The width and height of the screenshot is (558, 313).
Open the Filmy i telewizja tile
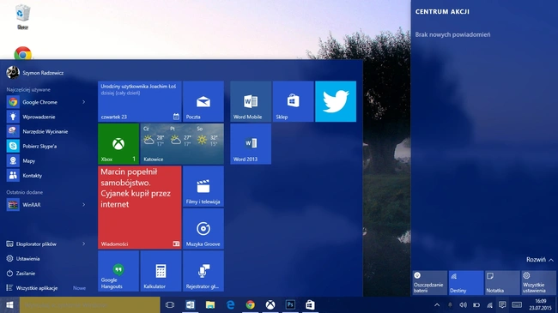coord(203,186)
